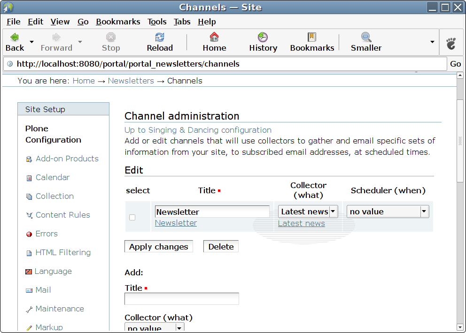
Task: Click the Back arrow icon
Action: click(x=15, y=38)
